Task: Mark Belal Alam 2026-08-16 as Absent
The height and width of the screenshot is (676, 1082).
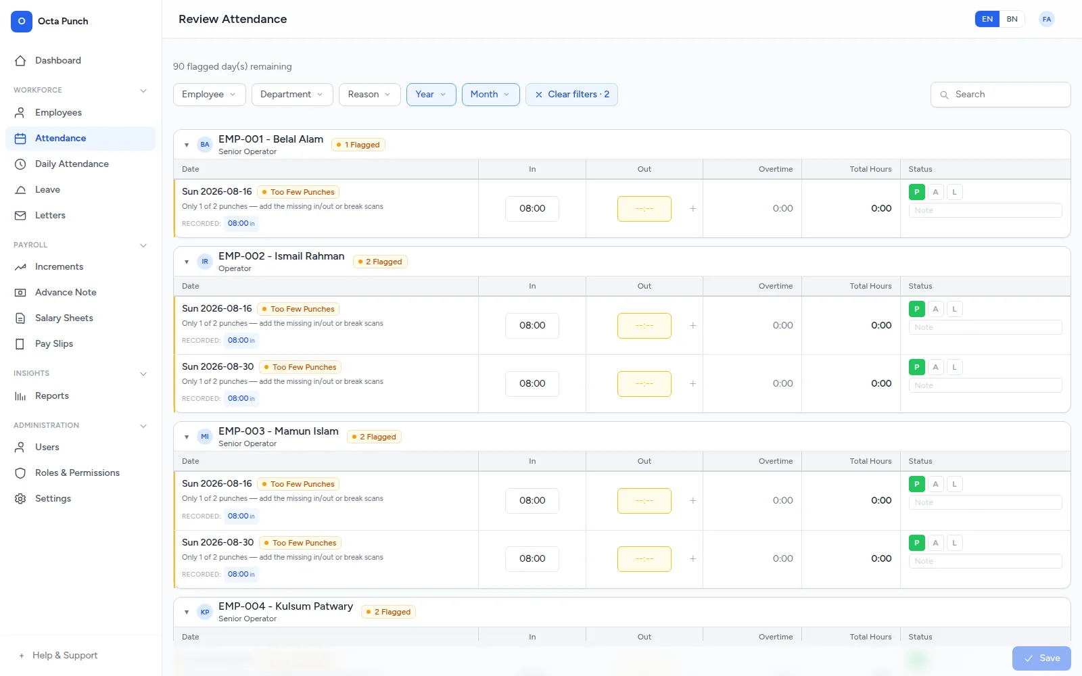Action: pos(935,192)
